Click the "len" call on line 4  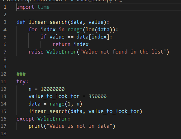click(x=90, y=29)
